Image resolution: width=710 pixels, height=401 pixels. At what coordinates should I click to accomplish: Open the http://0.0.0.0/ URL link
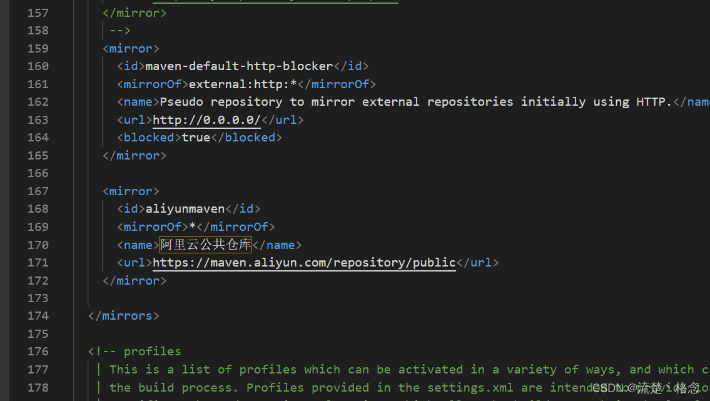tap(206, 119)
